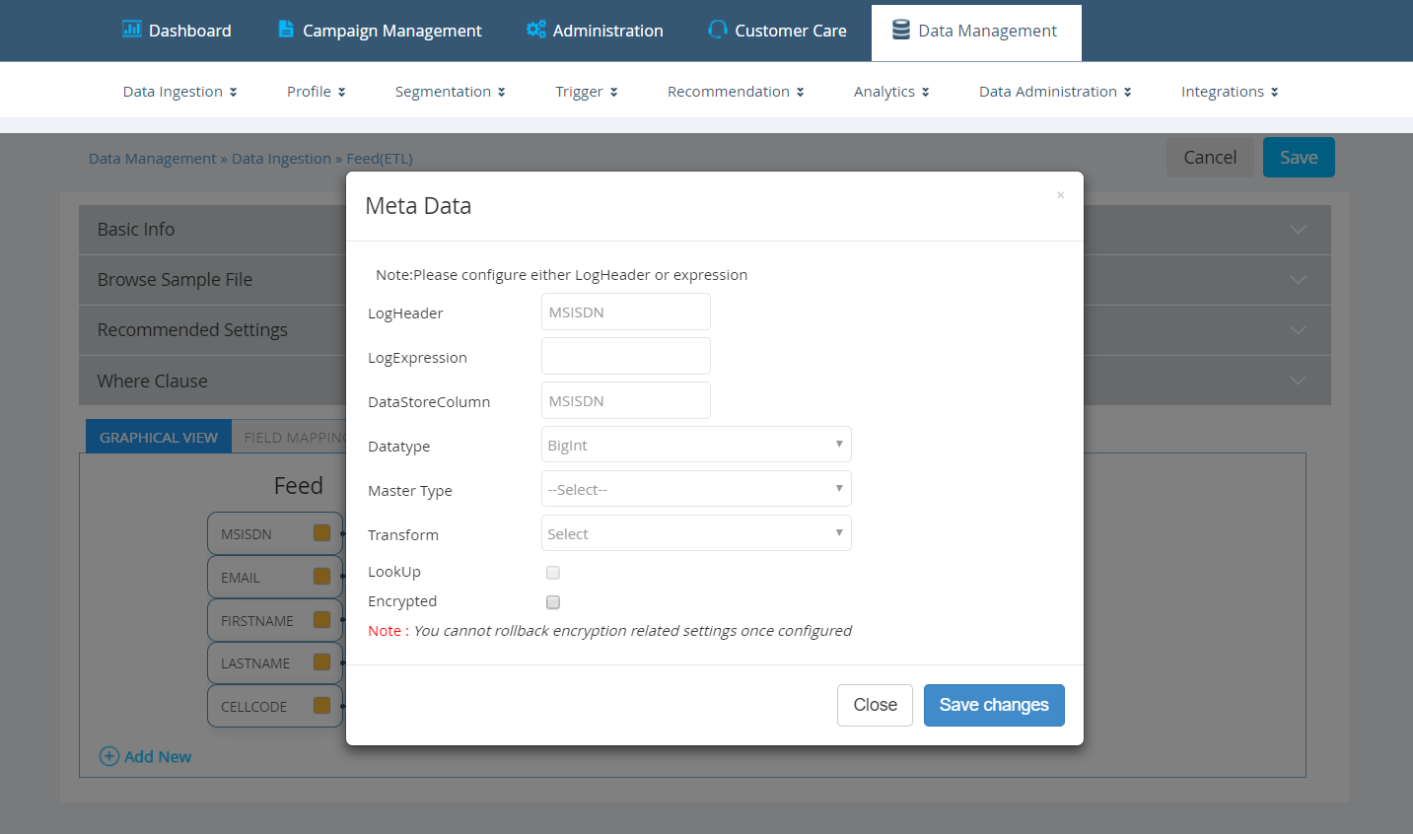Expand the Basic Info section chevron
Viewport: 1413px width, 834px height.
[x=1298, y=230]
